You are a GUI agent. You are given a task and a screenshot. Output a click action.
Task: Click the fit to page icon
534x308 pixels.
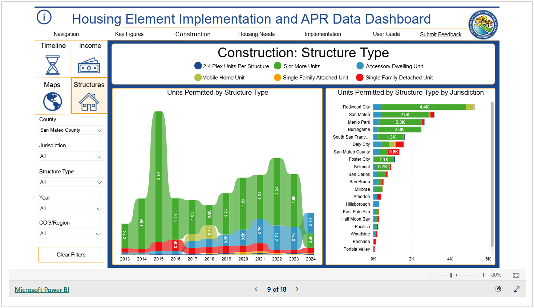click(516, 275)
